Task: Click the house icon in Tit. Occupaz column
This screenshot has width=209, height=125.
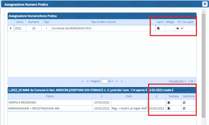Action: click(177, 28)
